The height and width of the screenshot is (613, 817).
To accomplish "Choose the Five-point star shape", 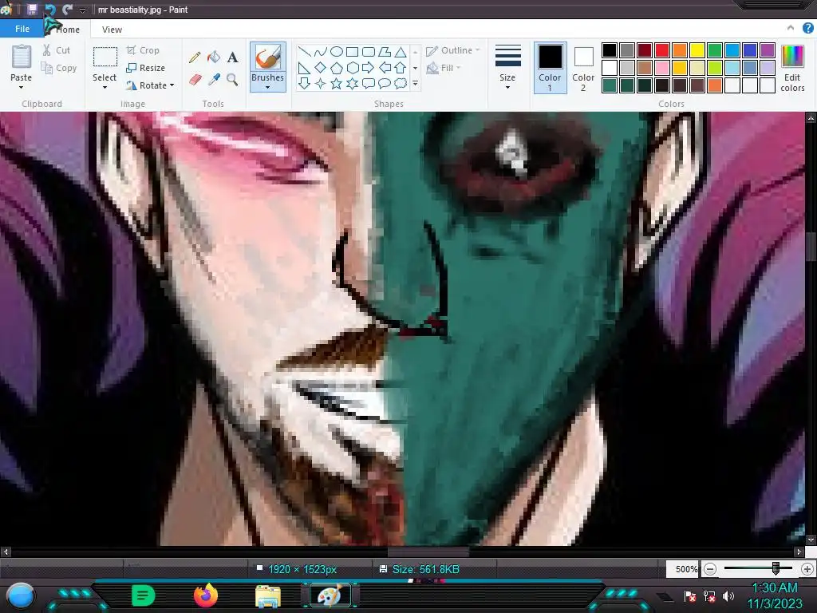I will (337, 83).
